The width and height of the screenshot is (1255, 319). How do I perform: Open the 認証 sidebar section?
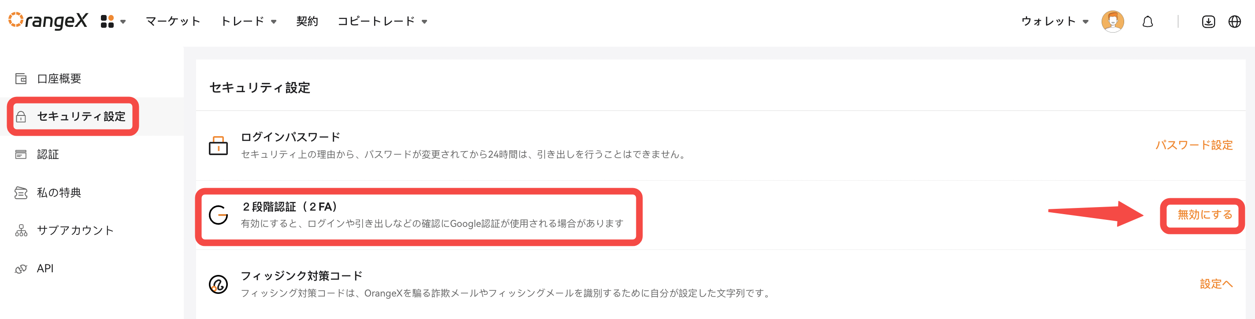[48, 154]
